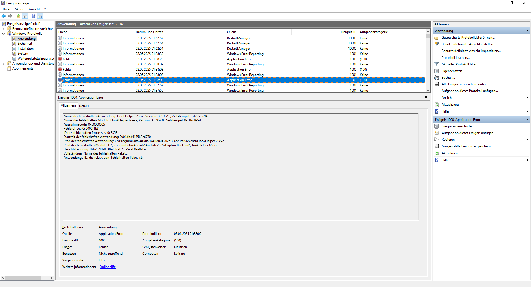Expand 'Anwendungs- und Dienstprotokolle' node
Screen dimensions: 531x287
click(3, 63)
